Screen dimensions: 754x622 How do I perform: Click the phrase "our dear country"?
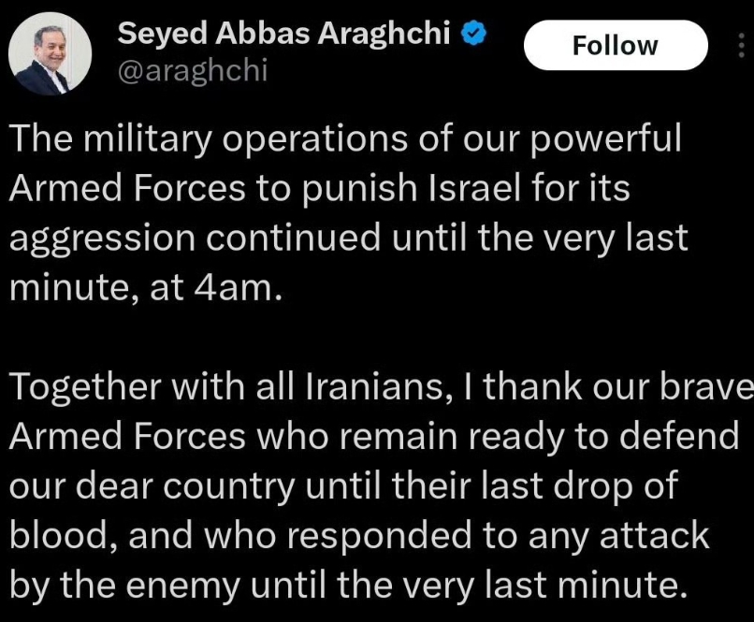152,487
